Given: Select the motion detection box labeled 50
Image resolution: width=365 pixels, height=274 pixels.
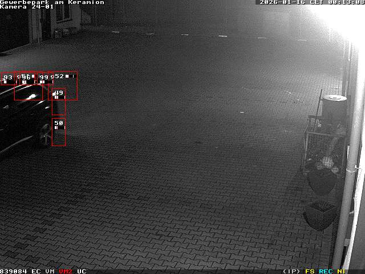Looking at the screenshot, I should [x=59, y=132].
